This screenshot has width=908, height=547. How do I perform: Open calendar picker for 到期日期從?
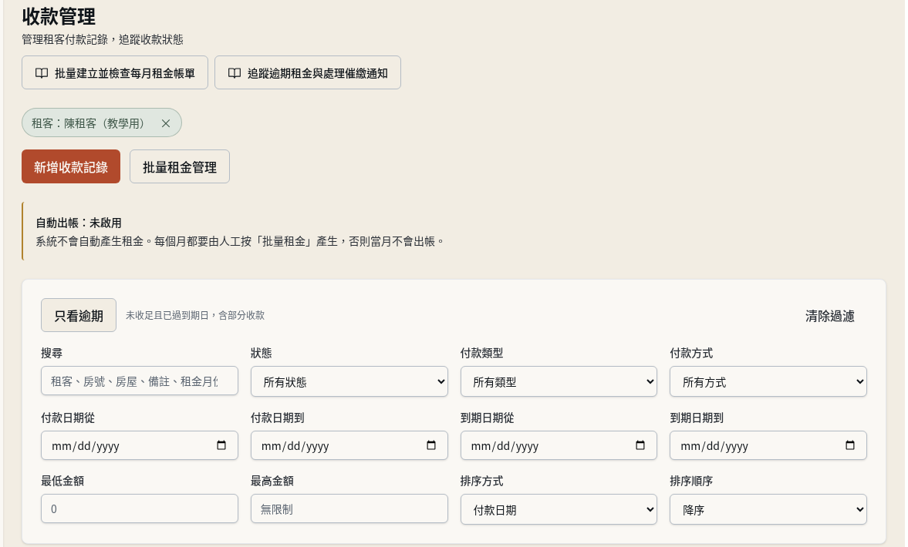[x=640, y=445]
